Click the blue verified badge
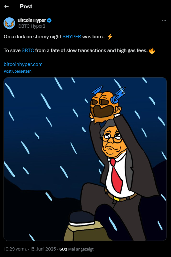The image size is (171, 257). [x=49, y=20]
